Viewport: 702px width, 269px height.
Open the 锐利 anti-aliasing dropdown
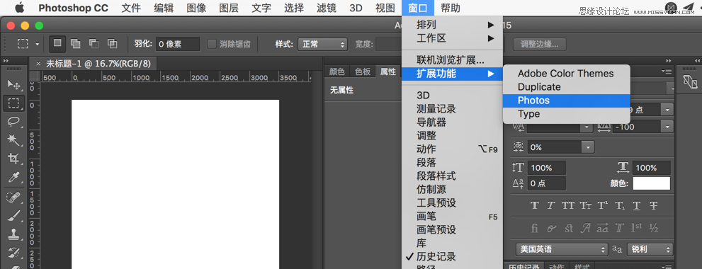tap(650, 249)
